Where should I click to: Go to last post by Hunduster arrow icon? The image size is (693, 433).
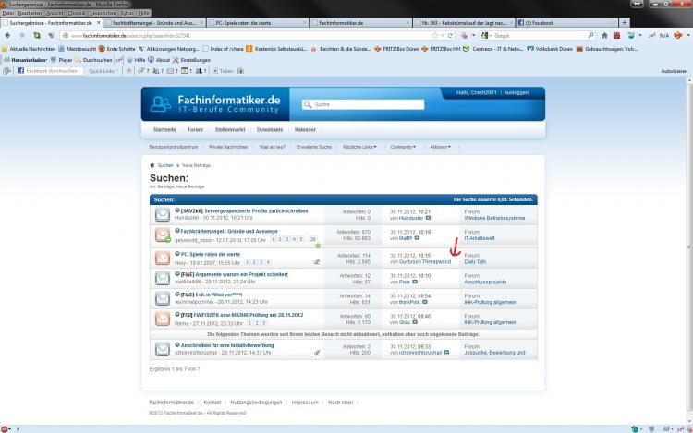(428, 218)
